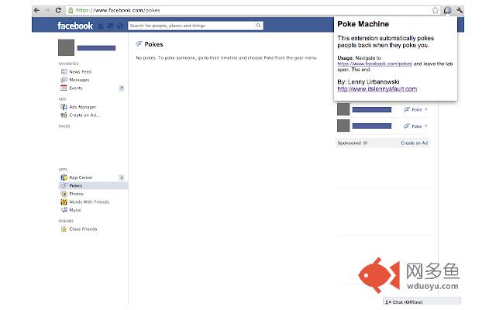Open App Center in the sidebar
The image size is (496, 310).
pyautogui.click(x=81, y=177)
